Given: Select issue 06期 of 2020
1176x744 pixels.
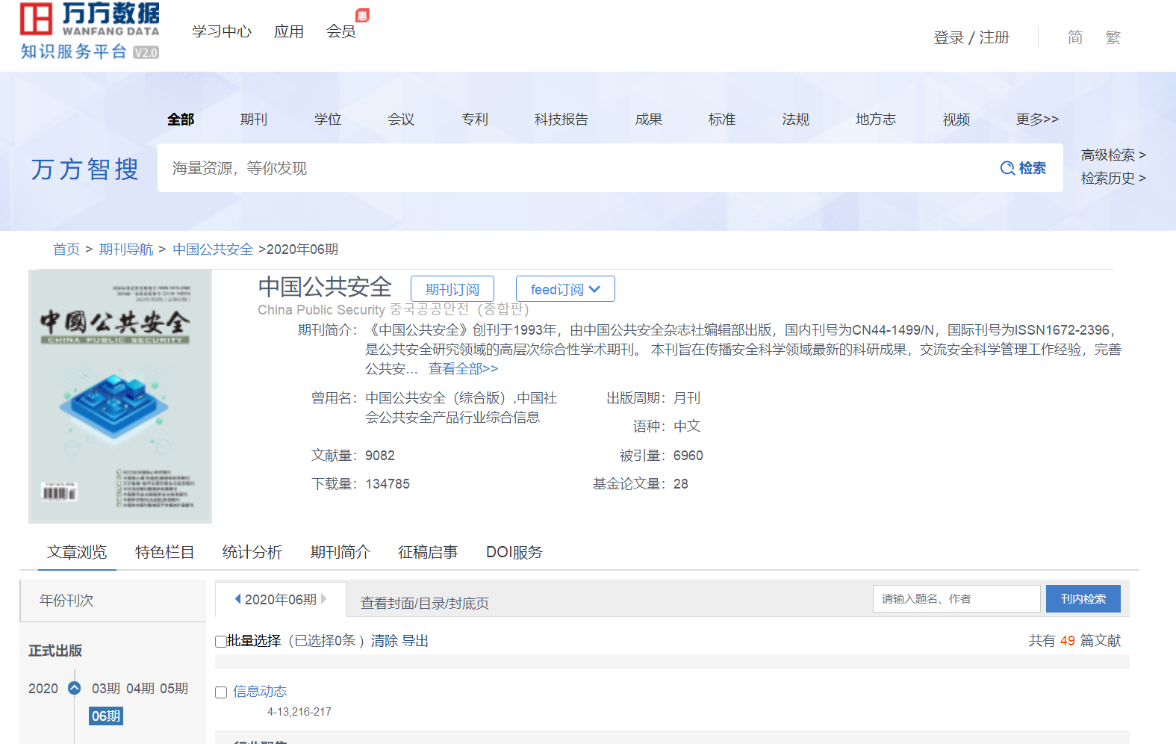Looking at the screenshot, I should tap(106, 716).
